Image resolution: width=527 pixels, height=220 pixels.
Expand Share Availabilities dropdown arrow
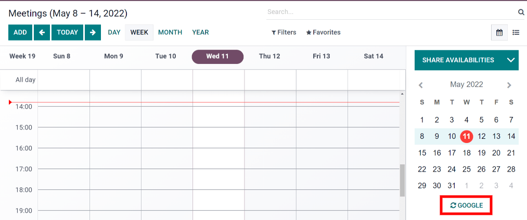510,60
